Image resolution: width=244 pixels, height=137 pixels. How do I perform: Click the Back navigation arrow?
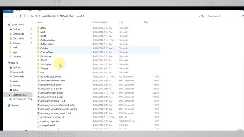(x=6, y=16)
